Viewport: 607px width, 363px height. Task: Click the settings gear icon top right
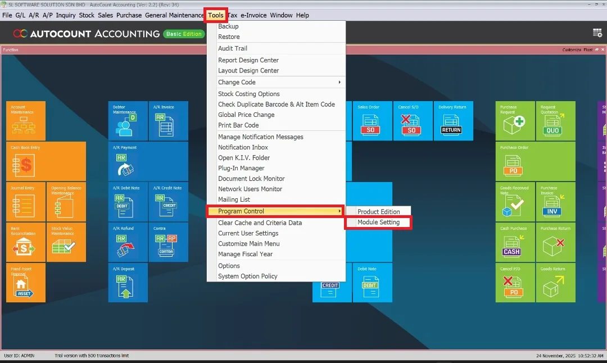point(597,33)
